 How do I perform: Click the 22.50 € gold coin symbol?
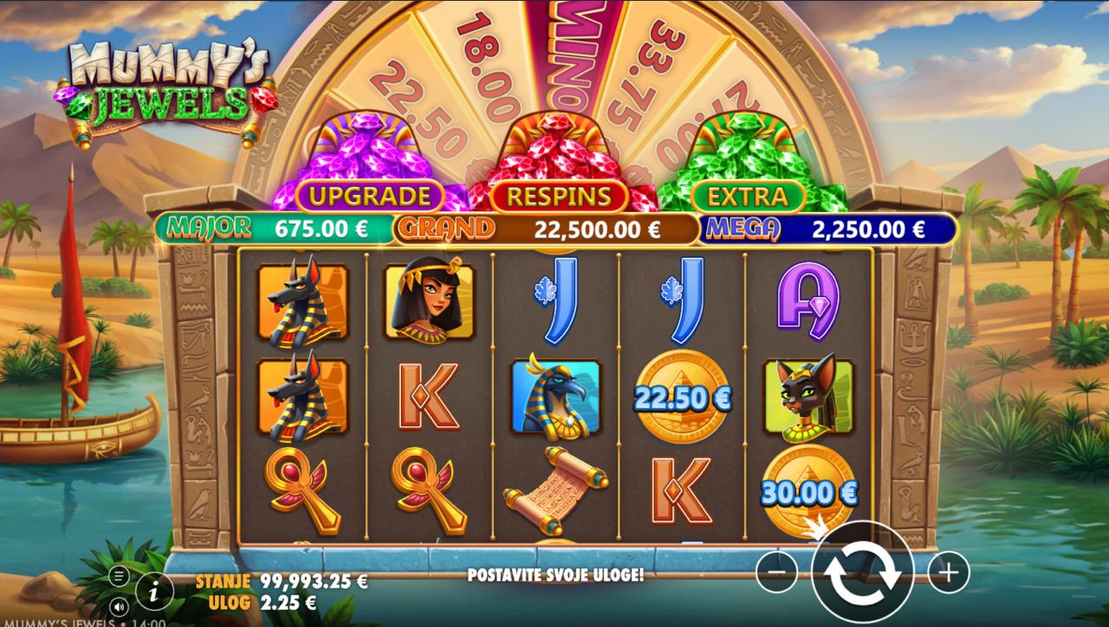[683, 397]
